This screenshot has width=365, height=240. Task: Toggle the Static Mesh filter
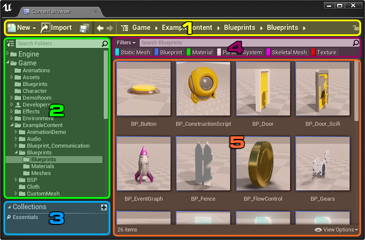[133, 53]
